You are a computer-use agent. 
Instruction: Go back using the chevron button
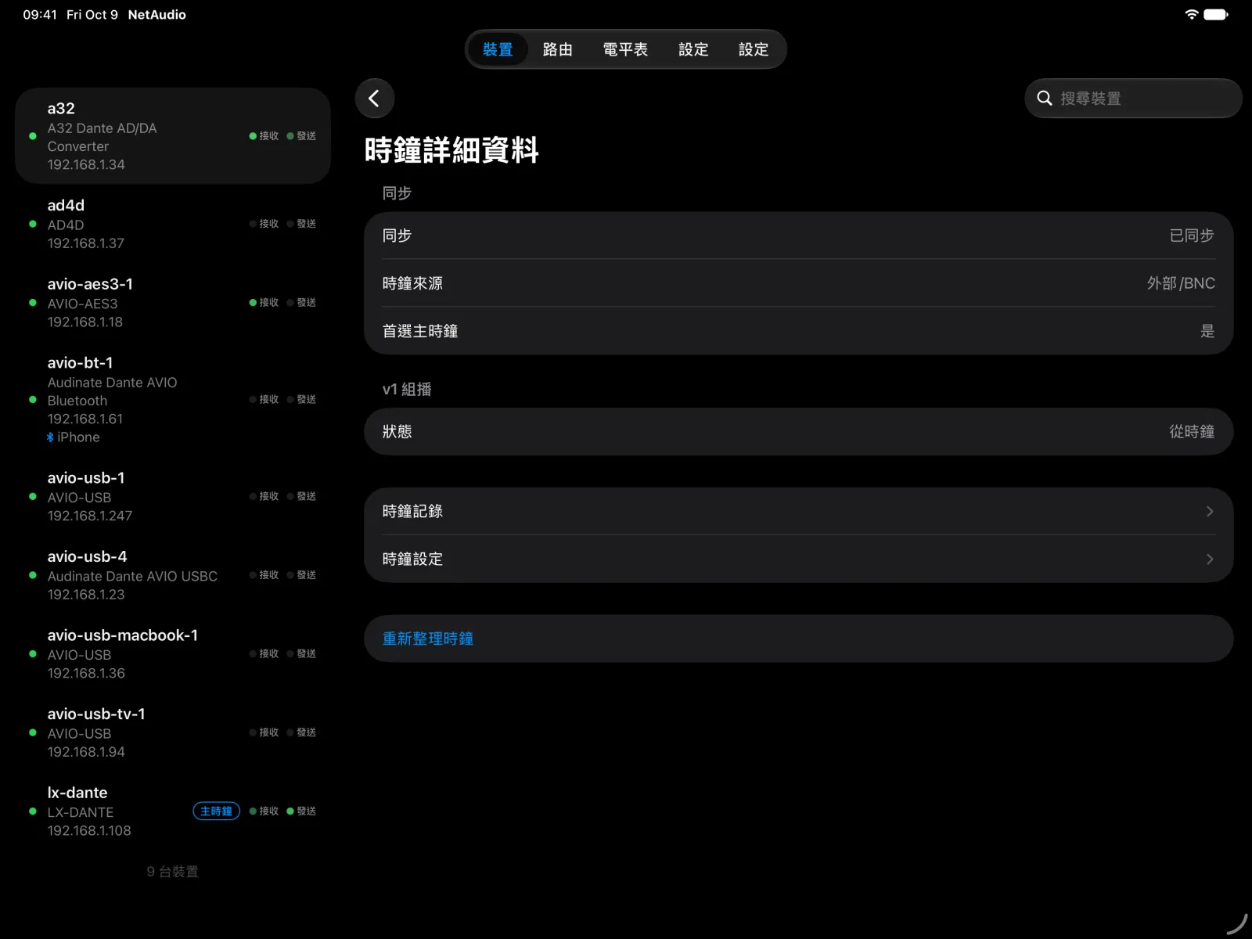tap(374, 99)
